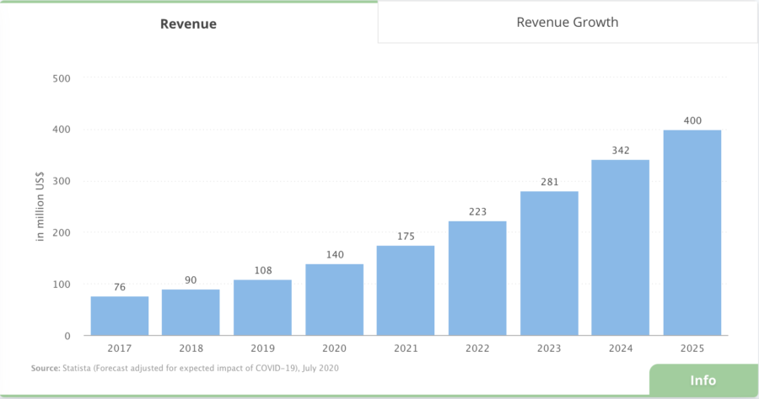Click the 2021 bar showing 175
This screenshot has width=759, height=399.
pyautogui.click(x=406, y=290)
